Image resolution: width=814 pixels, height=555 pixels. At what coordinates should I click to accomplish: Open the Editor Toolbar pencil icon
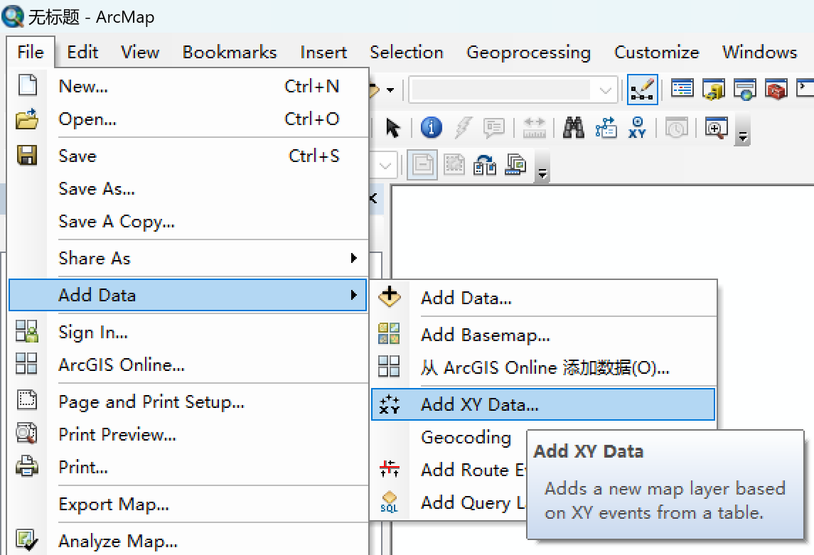coord(642,90)
